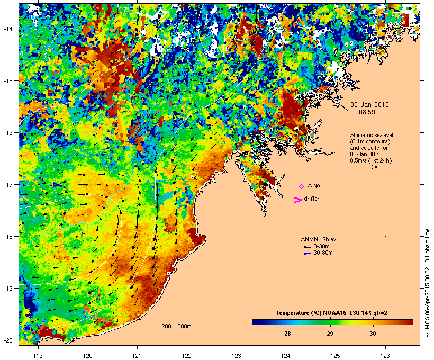This screenshot has width=434, height=360.
Task: Click the '0.5m/s (1kt 24h)' label
Action: (371, 160)
